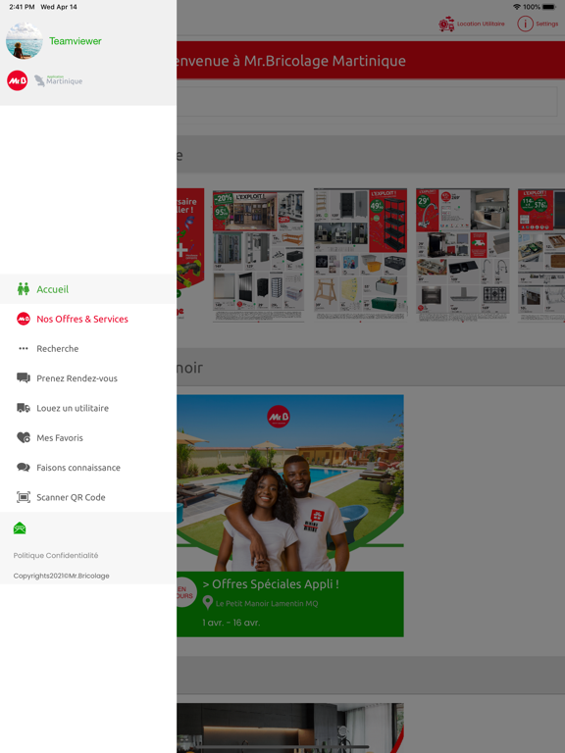This screenshot has width=565, height=753.
Task: Tap the green envelope mail icon
Action: pos(20,528)
